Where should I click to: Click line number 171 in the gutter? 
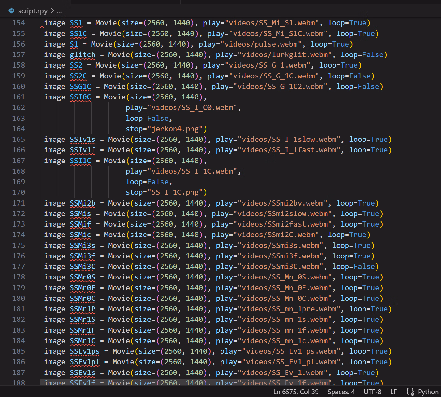click(19, 203)
